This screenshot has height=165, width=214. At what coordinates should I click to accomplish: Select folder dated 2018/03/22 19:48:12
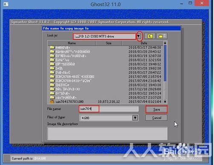[x=105, y=64]
